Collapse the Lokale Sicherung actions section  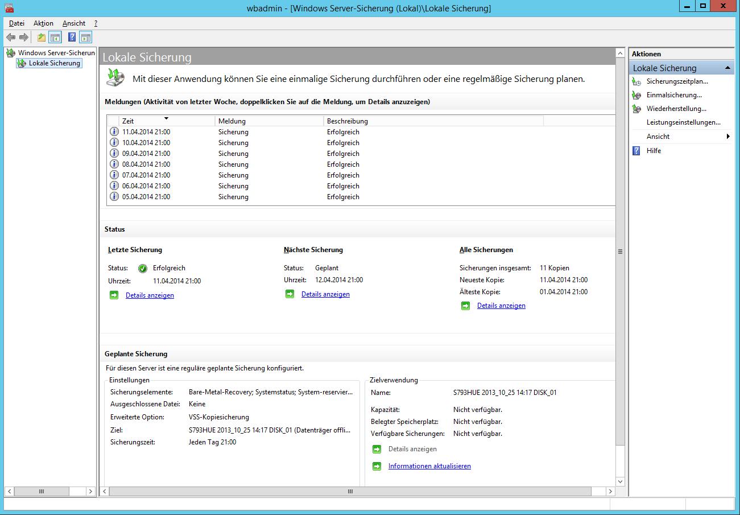point(727,68)
